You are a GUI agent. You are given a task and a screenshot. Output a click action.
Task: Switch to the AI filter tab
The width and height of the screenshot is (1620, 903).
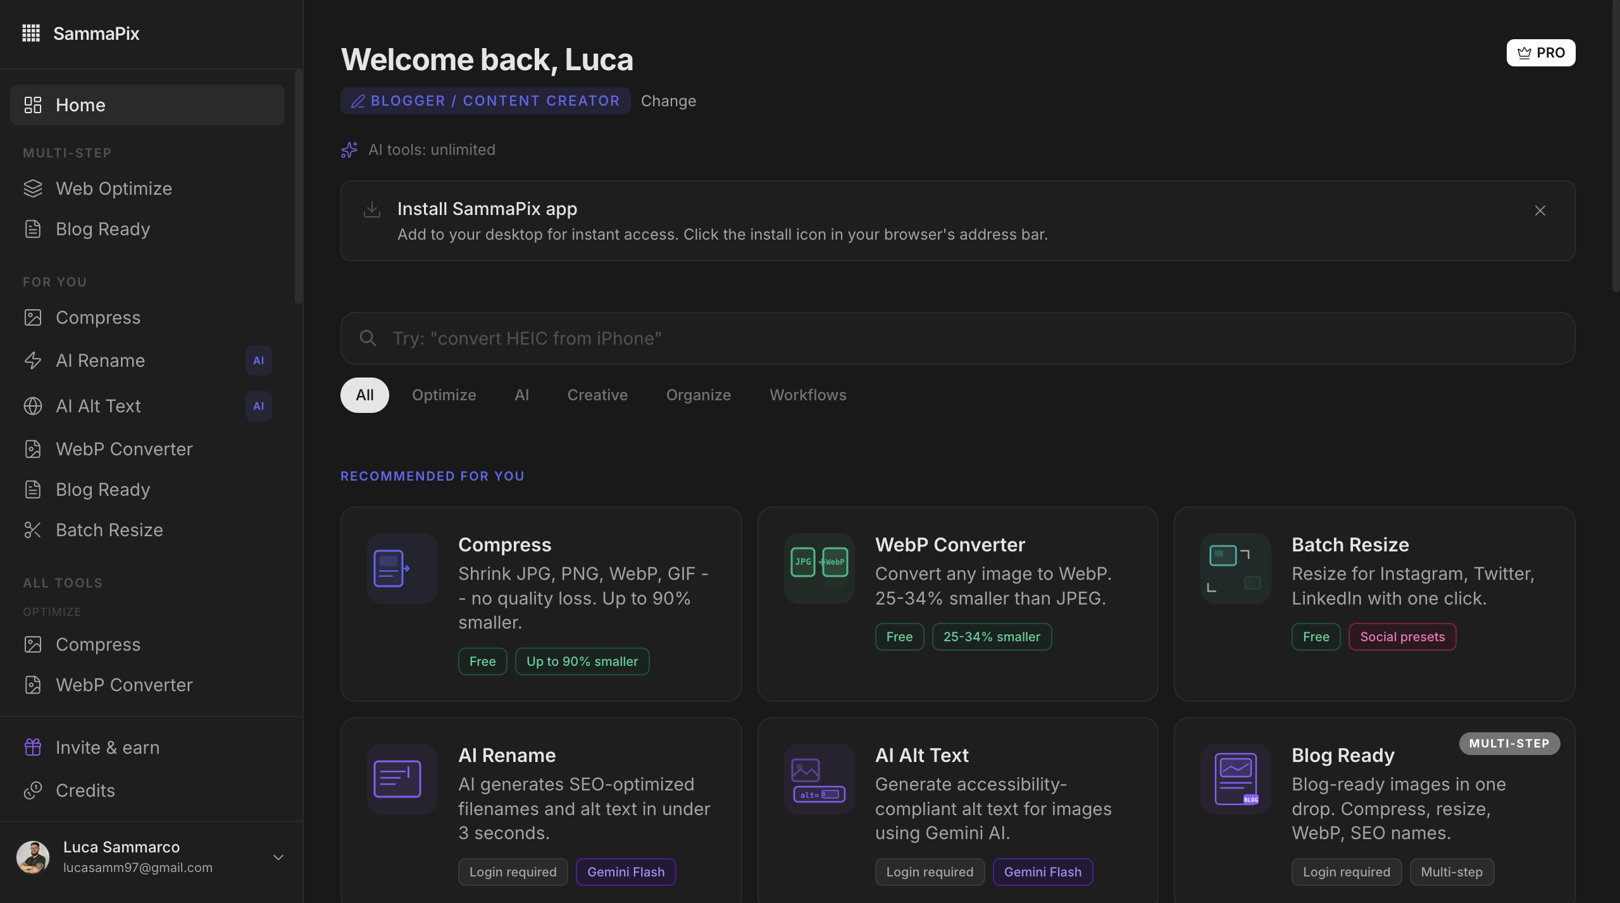[x=522, y=395]
